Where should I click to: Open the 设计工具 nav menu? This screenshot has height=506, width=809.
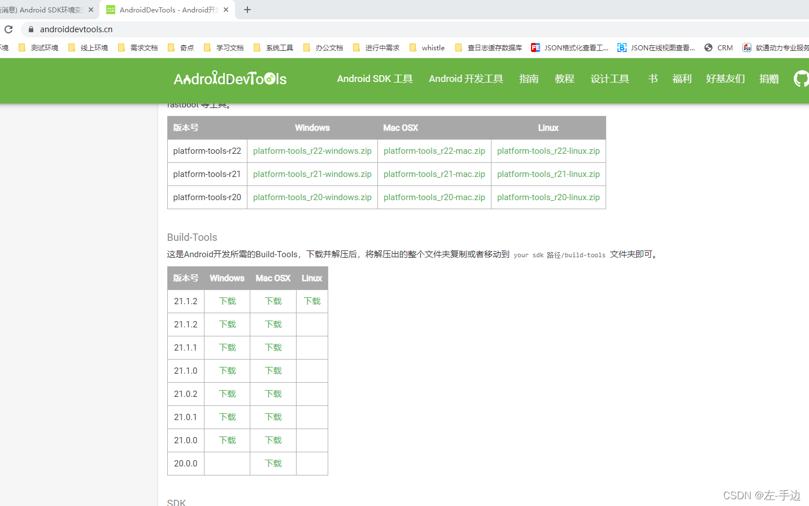(x=610, y=79)
